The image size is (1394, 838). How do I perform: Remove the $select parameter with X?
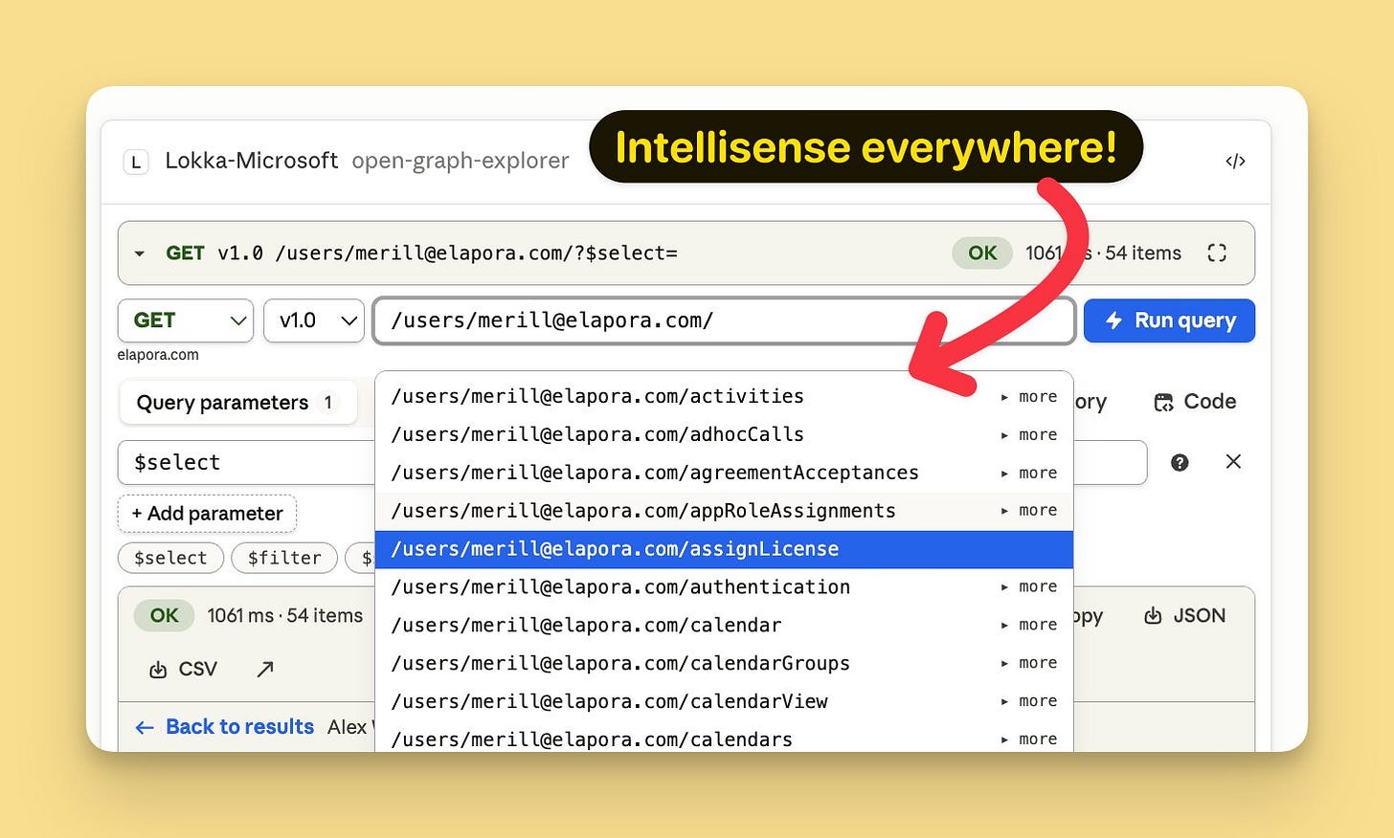point(1233,461)
